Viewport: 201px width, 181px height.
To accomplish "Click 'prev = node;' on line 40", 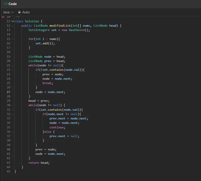I will [x=46, y=149].
